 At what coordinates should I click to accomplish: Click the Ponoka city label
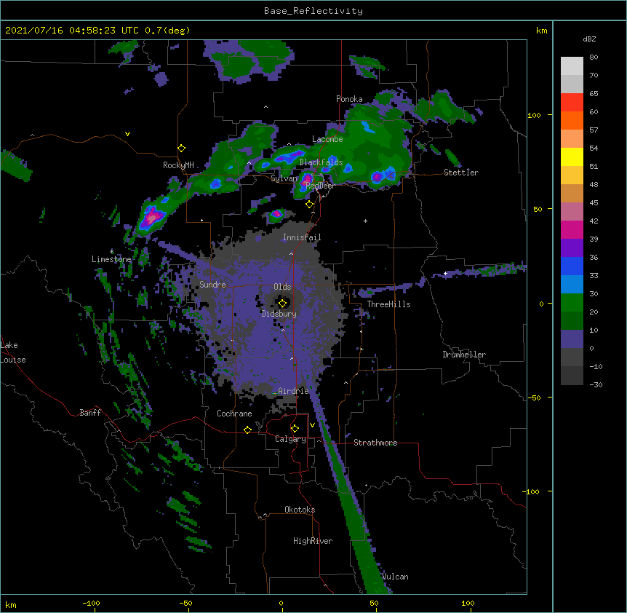(349, 99)
